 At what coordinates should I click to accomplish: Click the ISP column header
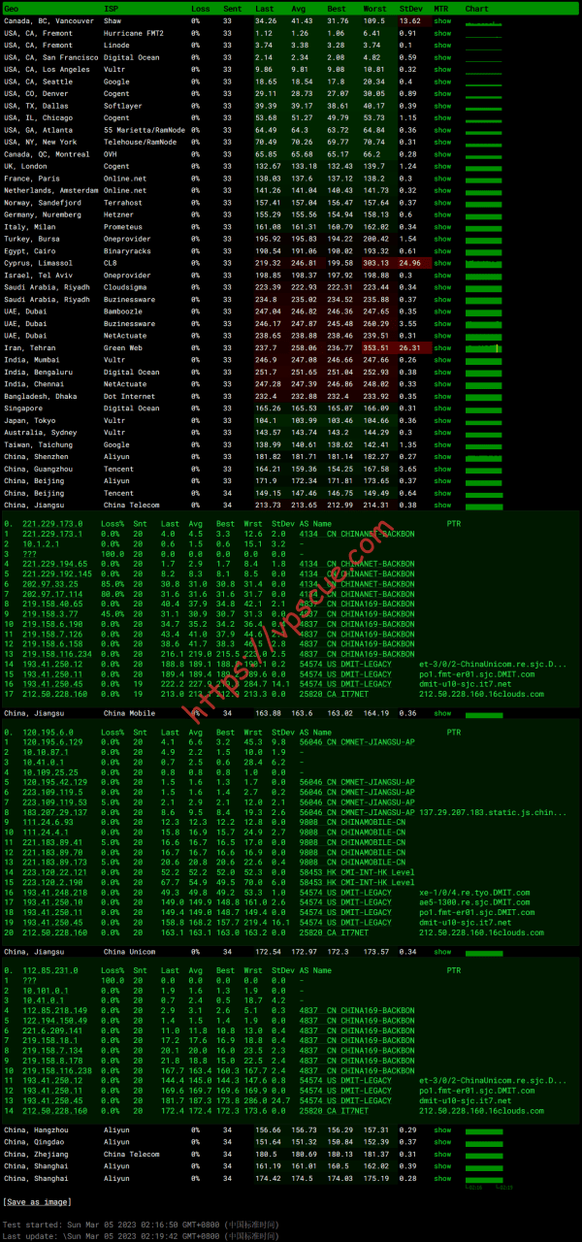tap(111, 8)
